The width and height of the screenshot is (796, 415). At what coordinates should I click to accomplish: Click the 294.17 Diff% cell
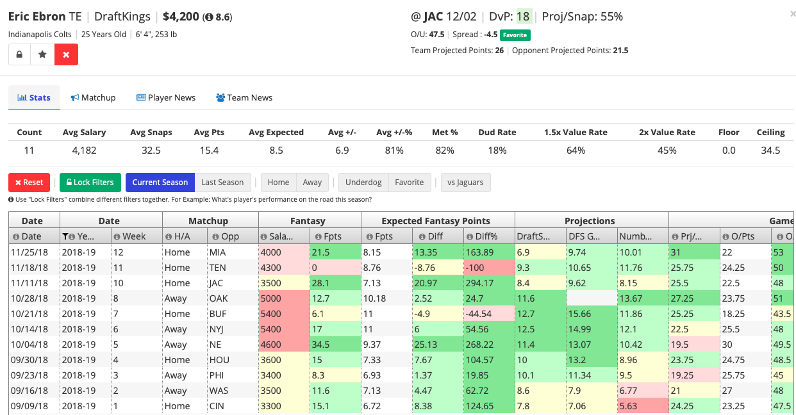[x=489, y=283]
